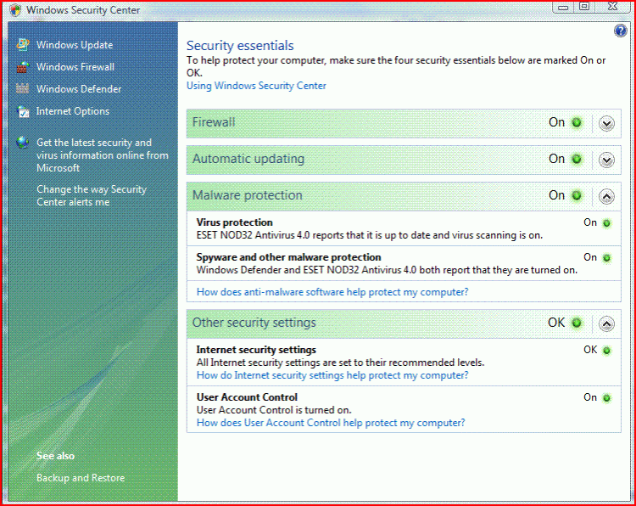Open Windows Defender link in sidebar
This screenshot has height=506, width=636.
tap(79, 89)
